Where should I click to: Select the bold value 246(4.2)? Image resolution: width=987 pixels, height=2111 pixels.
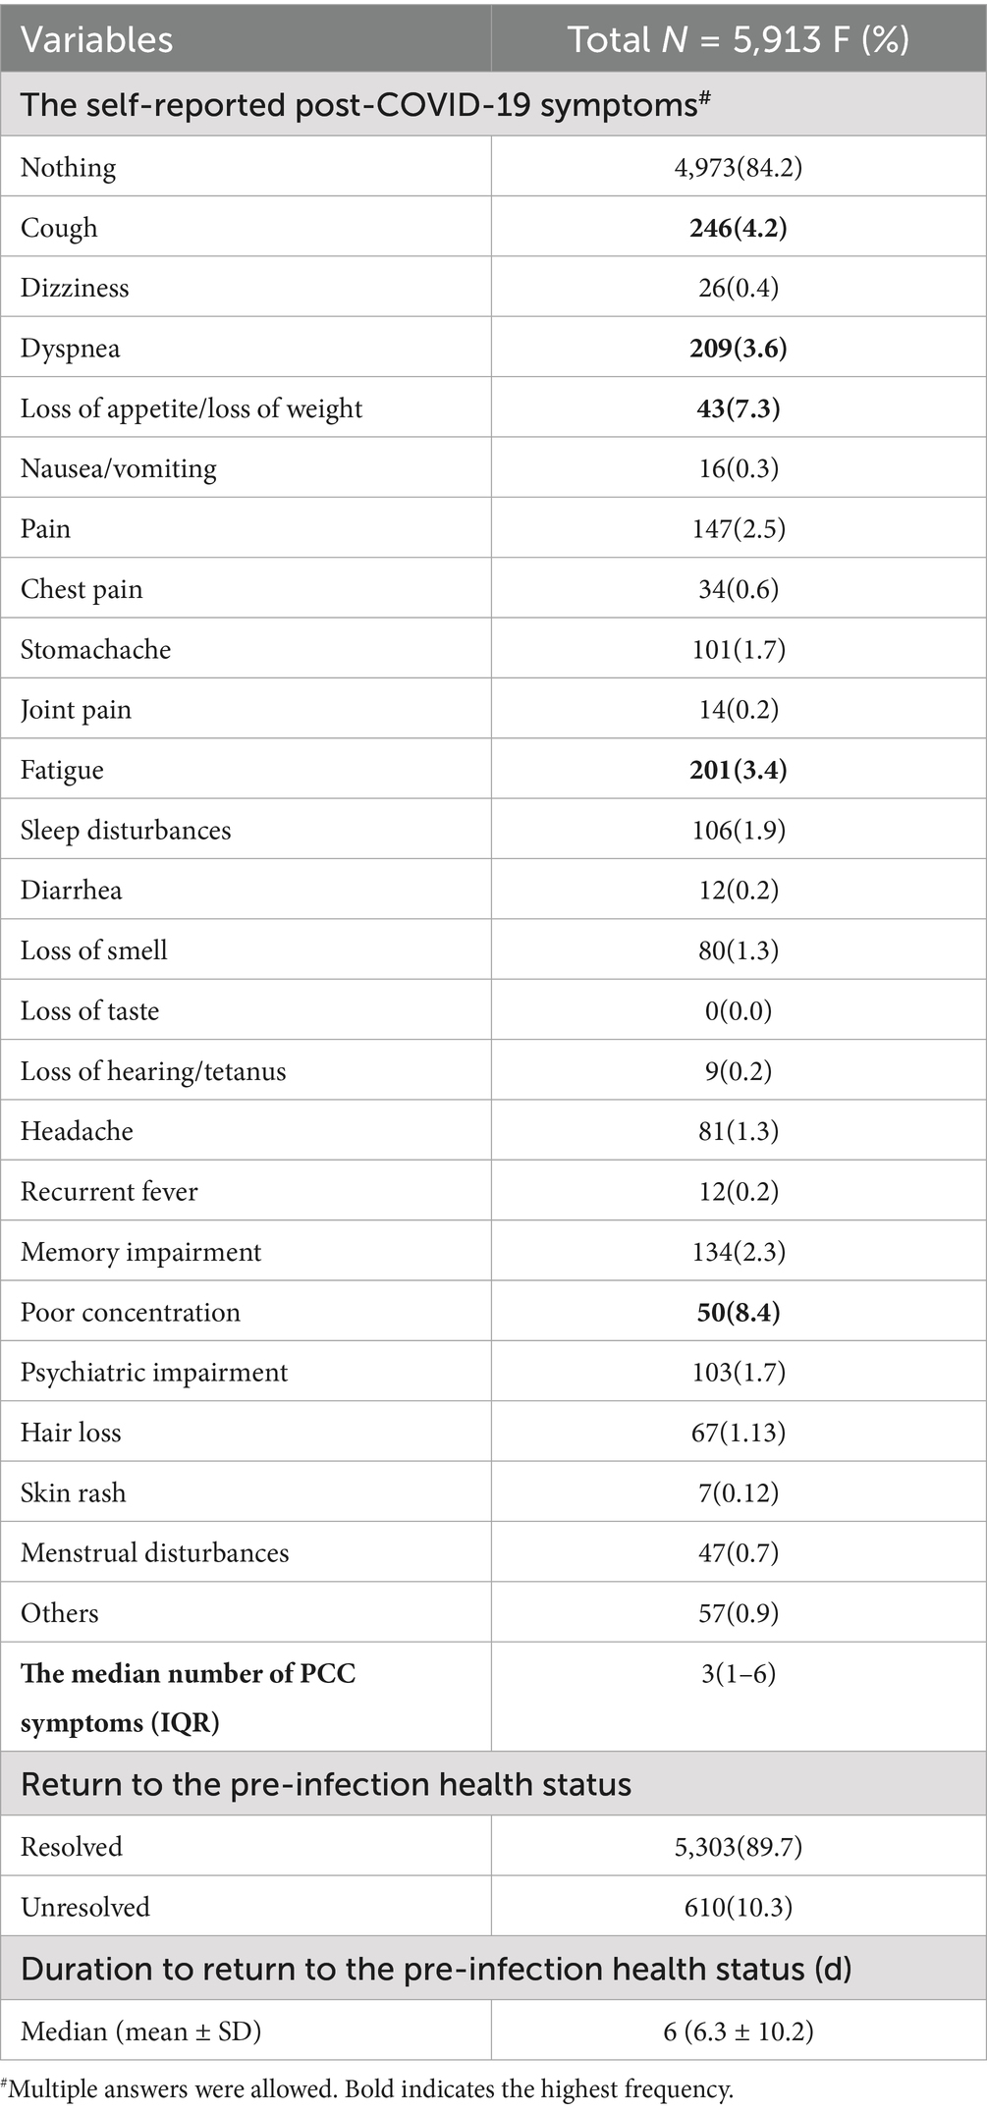[738, 228]
